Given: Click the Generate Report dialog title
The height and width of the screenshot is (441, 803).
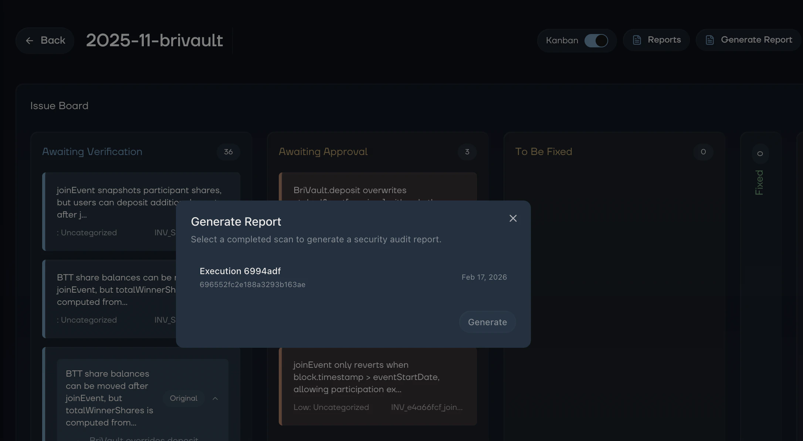Looking at the screenshot, I should (x=236, y=222).
